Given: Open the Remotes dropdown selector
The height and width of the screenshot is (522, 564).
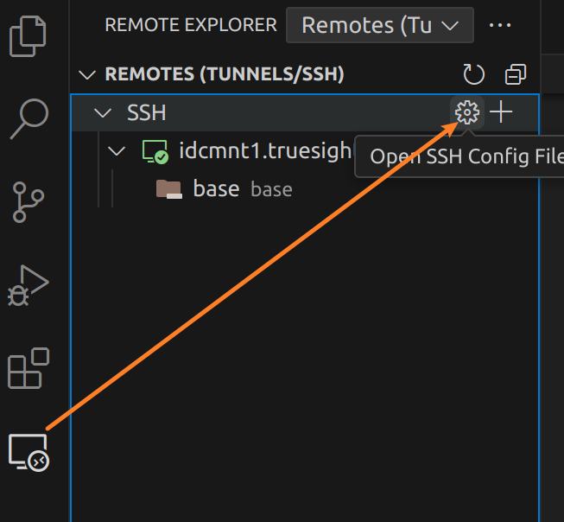Looking at the screenshot, I should click(x=379, y=25).
